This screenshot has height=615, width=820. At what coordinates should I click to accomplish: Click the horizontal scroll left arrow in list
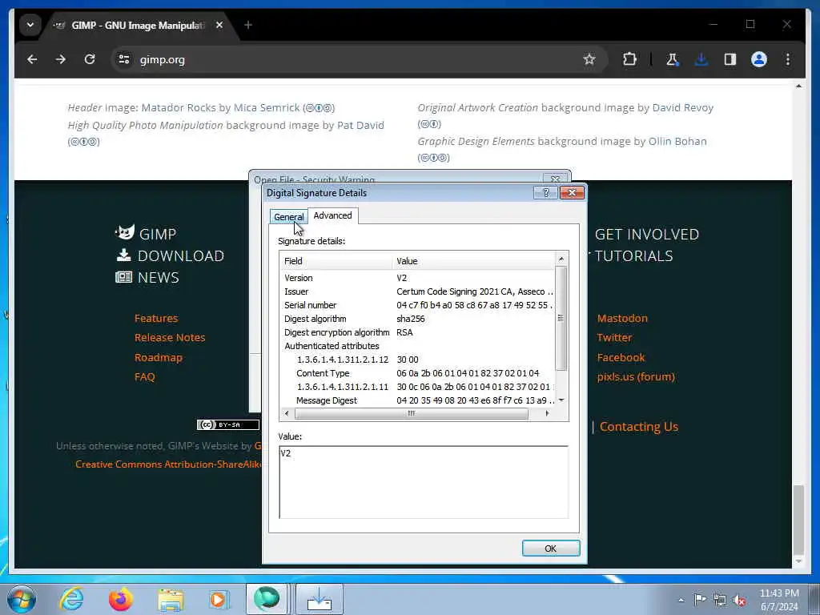click(x=287, y=413)
